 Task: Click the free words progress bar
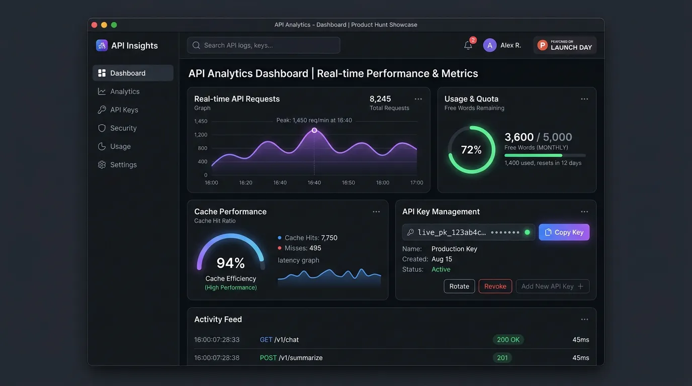[545, 156]
